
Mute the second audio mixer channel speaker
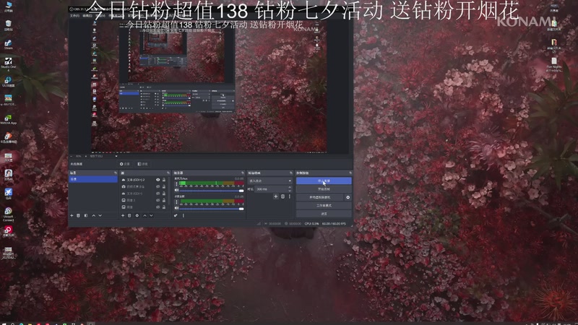click(176, 208)
